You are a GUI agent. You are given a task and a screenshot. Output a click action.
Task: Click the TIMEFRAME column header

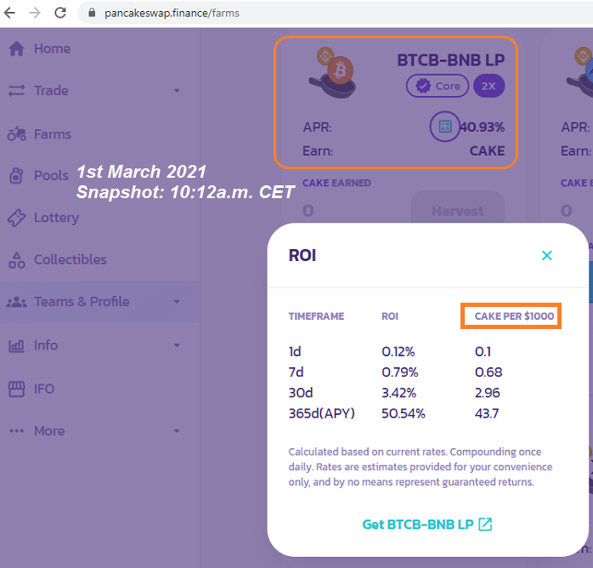tap(317, 316)
